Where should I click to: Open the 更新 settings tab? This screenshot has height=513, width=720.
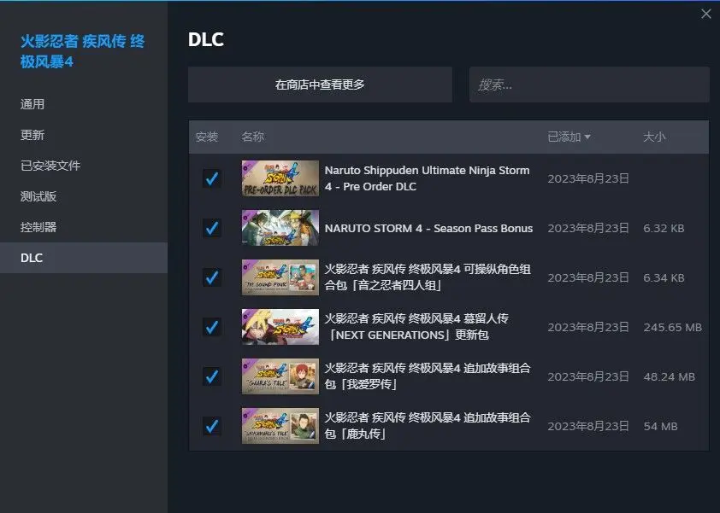[84, 135]
